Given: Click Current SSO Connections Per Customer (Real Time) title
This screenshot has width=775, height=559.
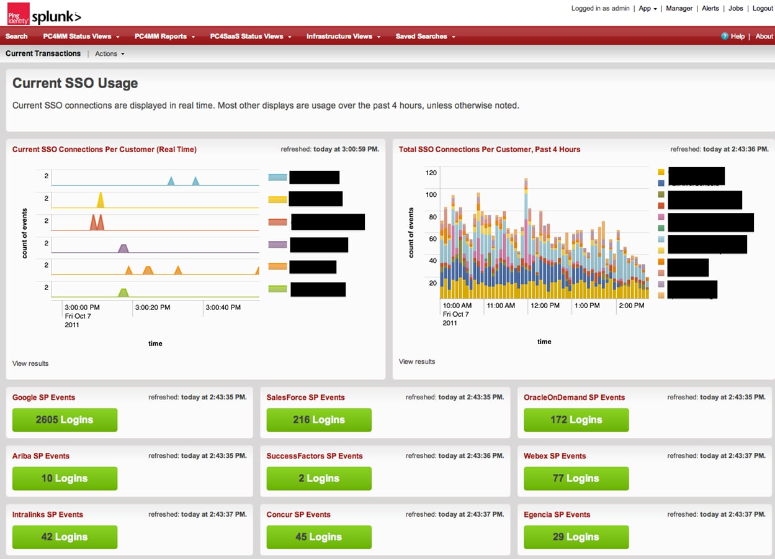Looking at the screenshot, I should 104,150.
